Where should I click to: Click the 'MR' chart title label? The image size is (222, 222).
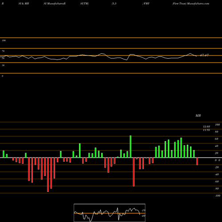[198, 115]
